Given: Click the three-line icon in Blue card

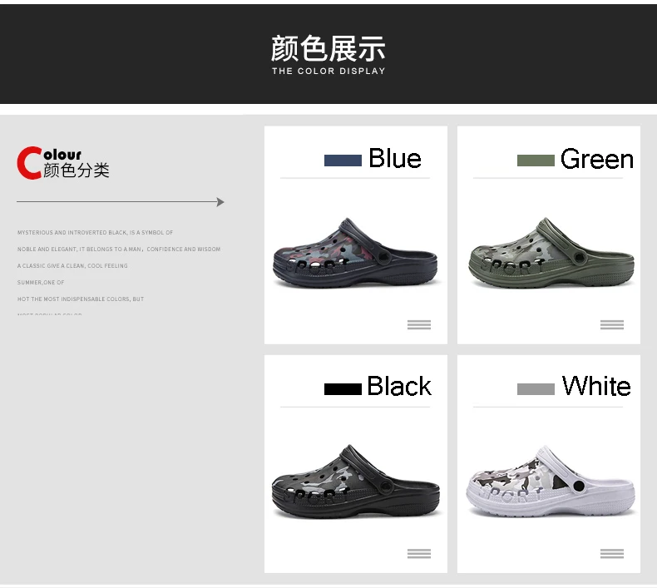Looking at the screenshot, I should pos(419,325).
